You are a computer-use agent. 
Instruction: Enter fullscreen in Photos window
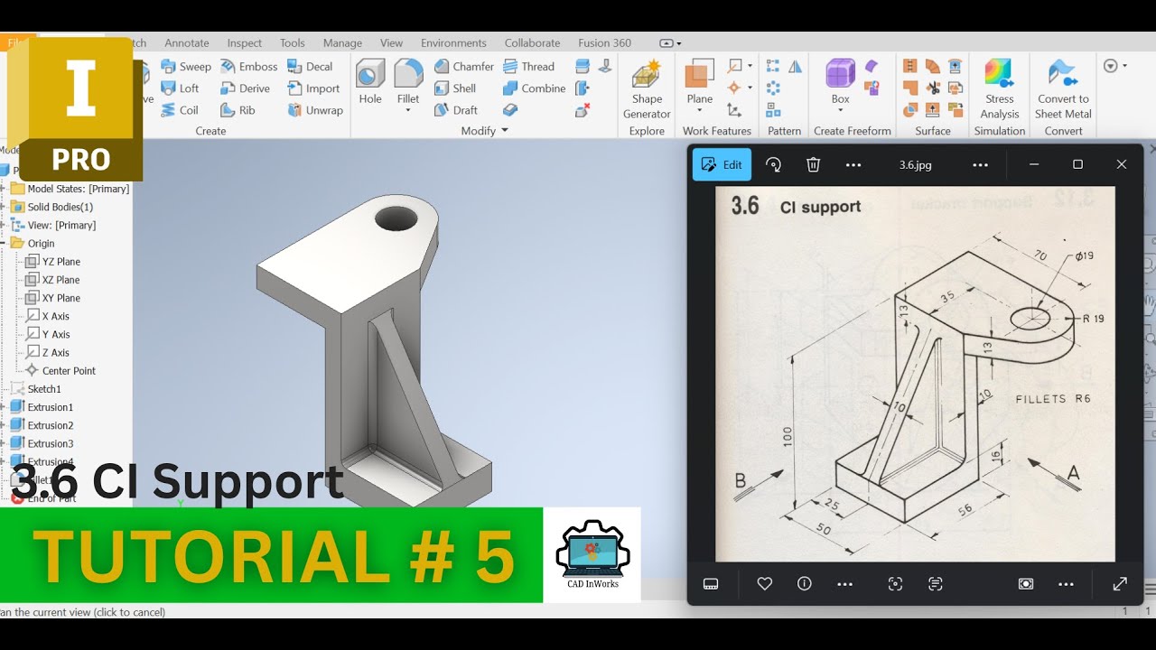click(x=1120, y=584)
